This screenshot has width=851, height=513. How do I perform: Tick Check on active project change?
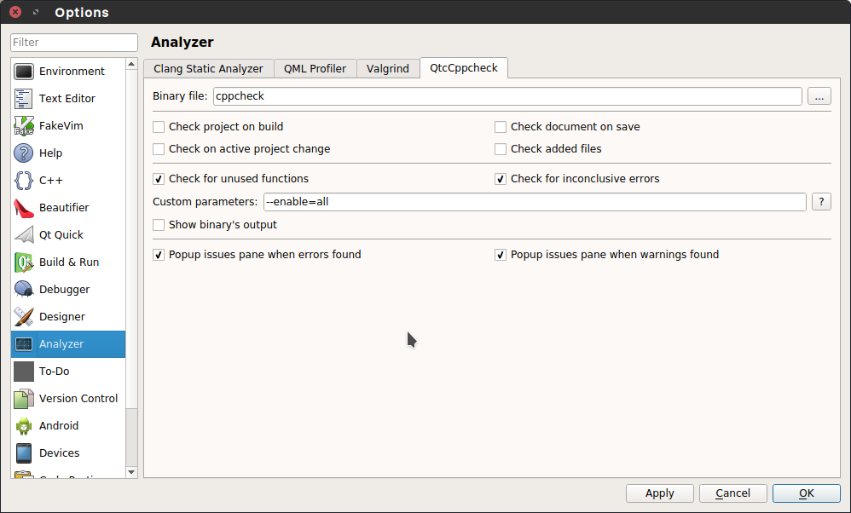click(x=159, y=149)
